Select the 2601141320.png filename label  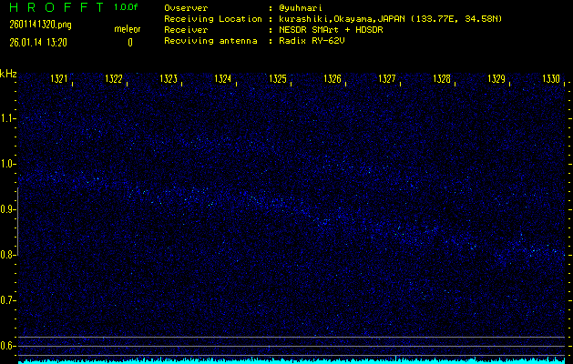tap(39, 25)
